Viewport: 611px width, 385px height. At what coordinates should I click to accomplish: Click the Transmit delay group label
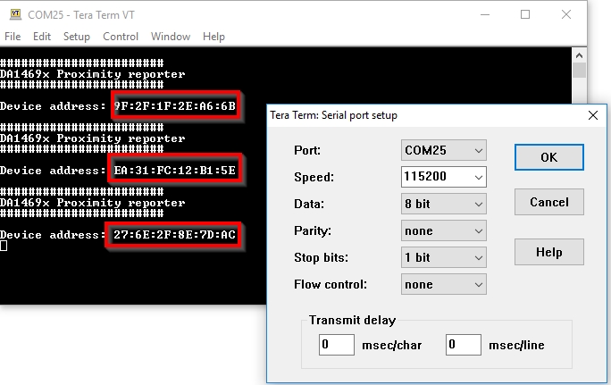352,320
